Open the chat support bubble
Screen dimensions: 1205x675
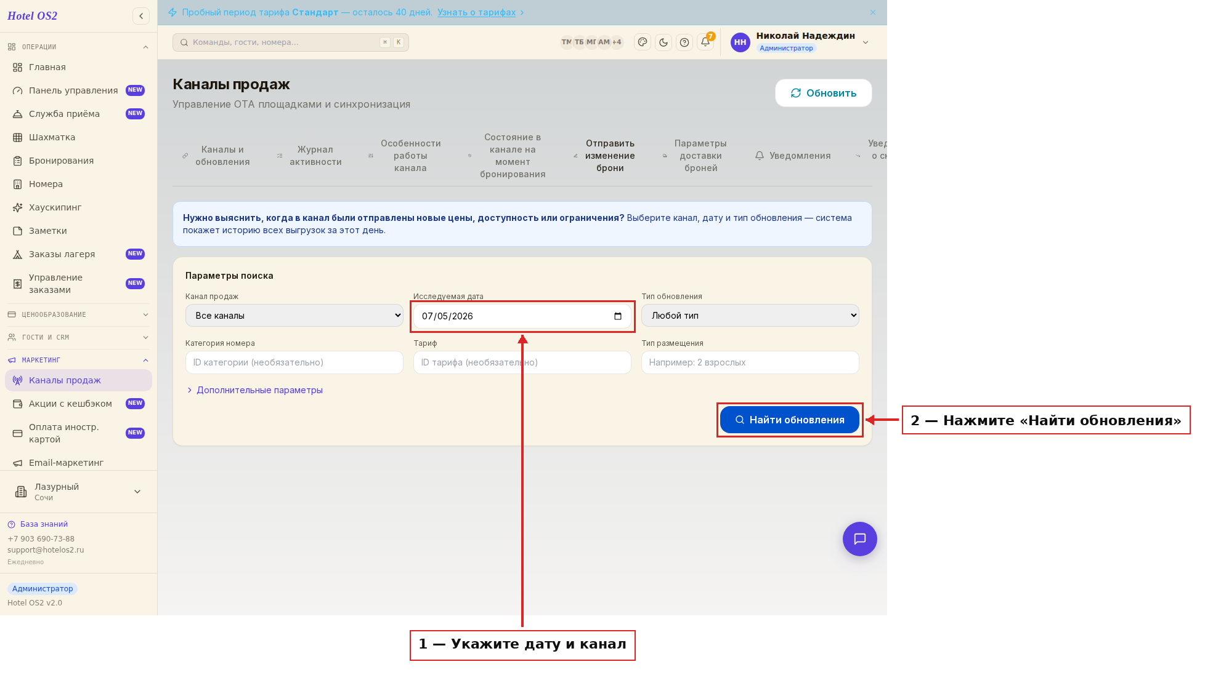point(860,539)
